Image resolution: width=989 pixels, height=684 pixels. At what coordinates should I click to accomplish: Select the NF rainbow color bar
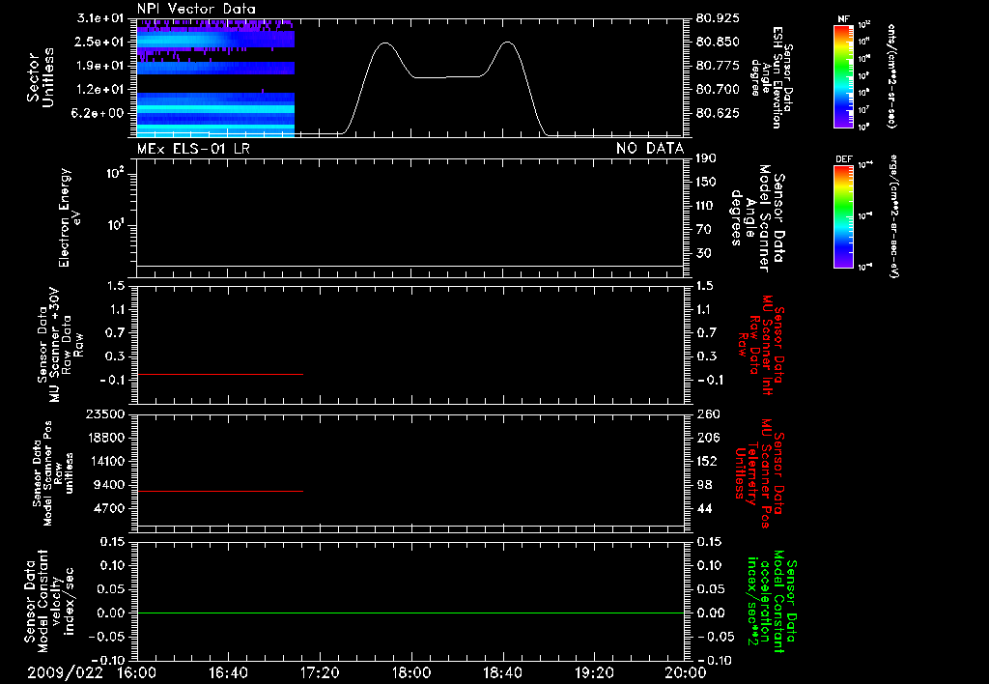(844, 75)
